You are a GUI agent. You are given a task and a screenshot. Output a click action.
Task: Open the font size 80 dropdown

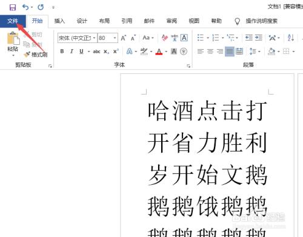(115, 38)
